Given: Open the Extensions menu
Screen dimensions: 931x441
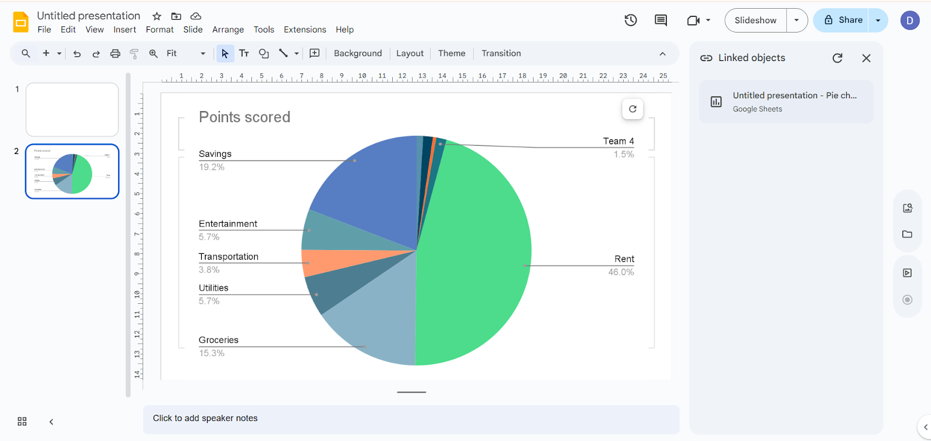Looking at the screenshot, I should click(305, 30).
